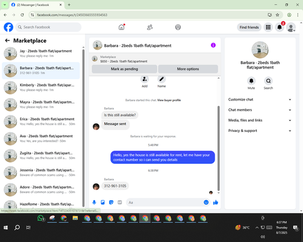Click the Marketplace listing $850 banner
Screen dimensions: 303x242
click(x=155, y=59)
